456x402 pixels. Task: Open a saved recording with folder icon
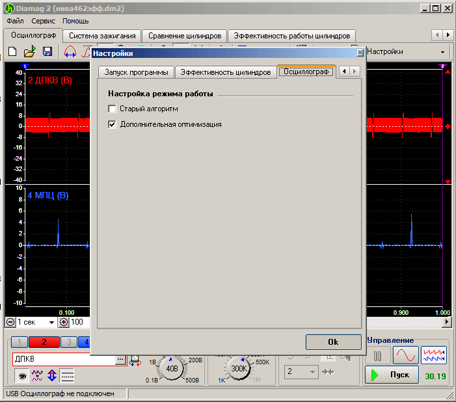(29, 51)
